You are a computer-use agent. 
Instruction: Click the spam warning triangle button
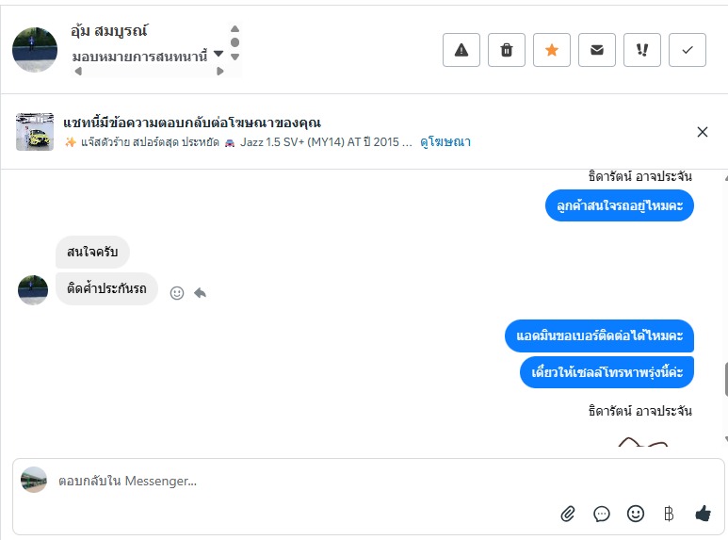tap(461, 51)
